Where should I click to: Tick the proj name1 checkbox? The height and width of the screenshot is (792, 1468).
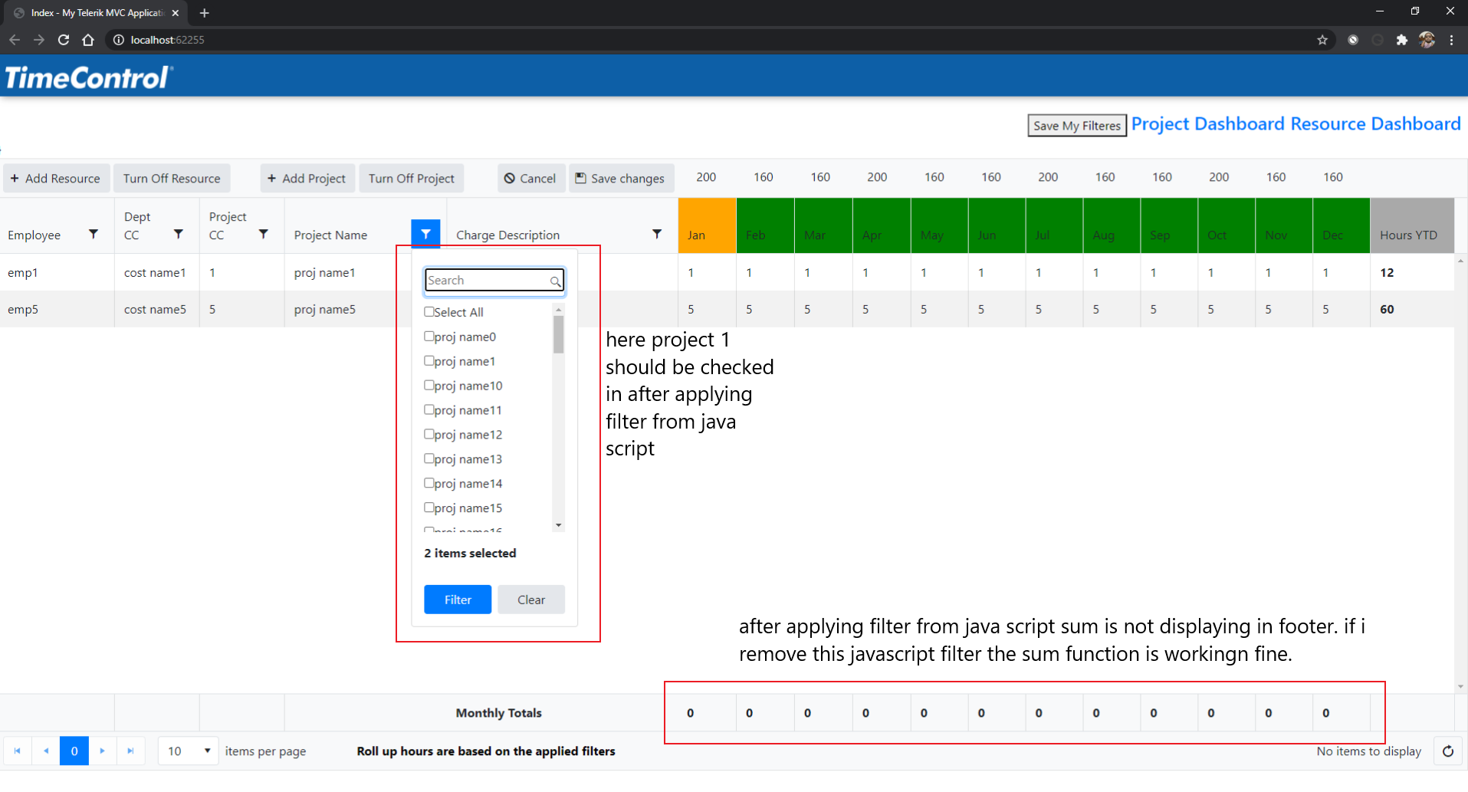(x=429, y=360)
